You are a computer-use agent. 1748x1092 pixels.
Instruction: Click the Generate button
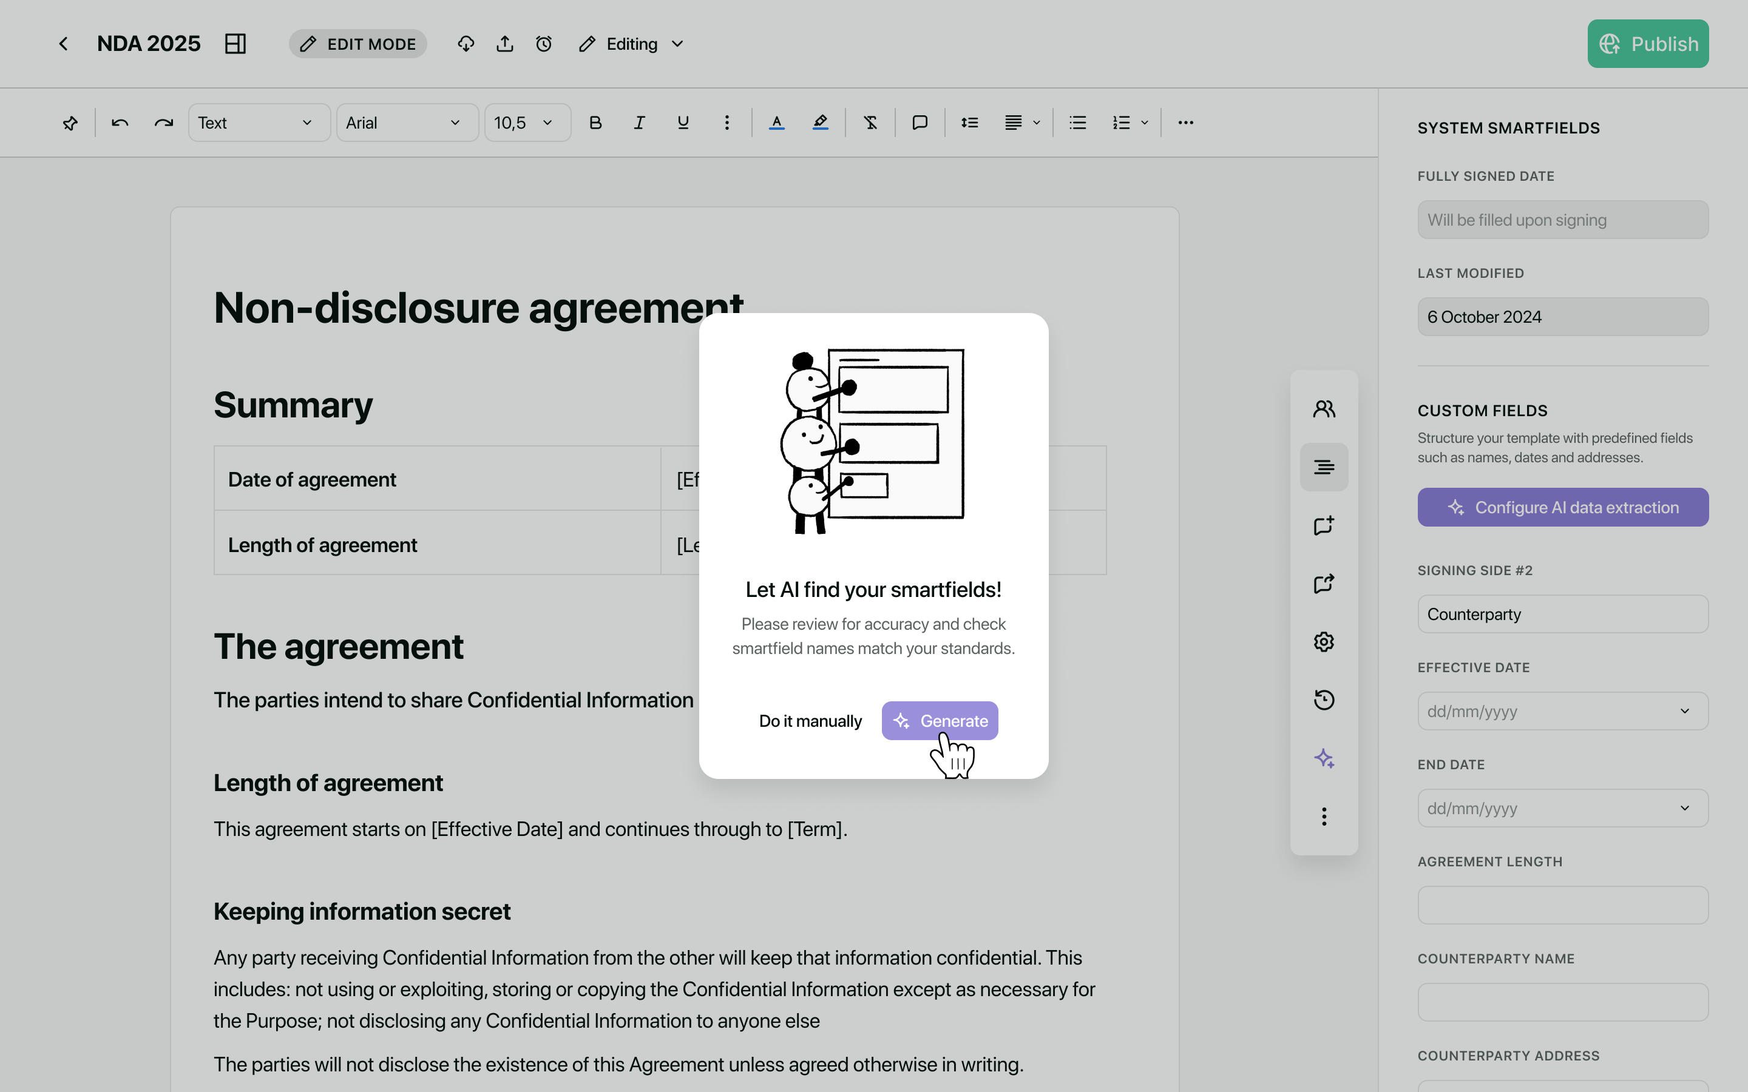pos(939,721)
